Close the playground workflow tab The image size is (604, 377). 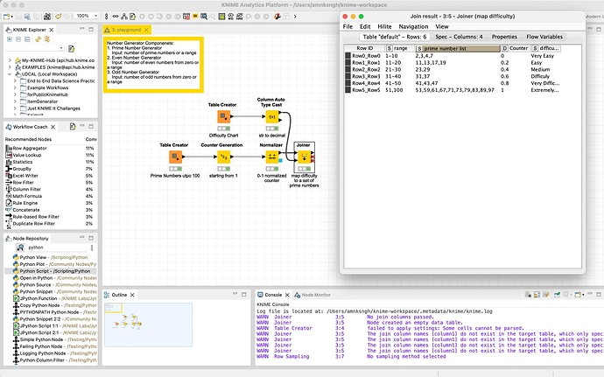point(146,30)
